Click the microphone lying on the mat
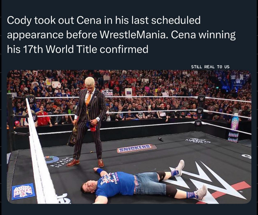The height and width of the screenshot is (215, 258). point(160,139)
